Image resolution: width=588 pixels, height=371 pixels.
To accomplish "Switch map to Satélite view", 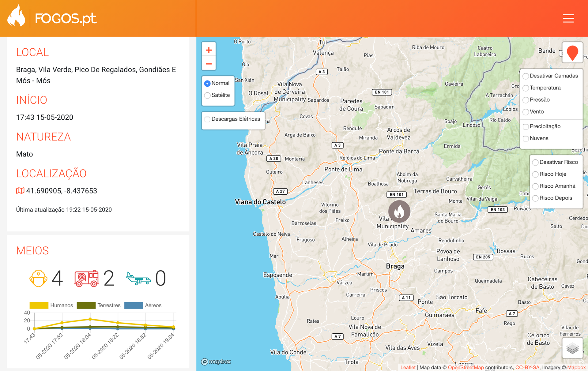I will point(207,95).
